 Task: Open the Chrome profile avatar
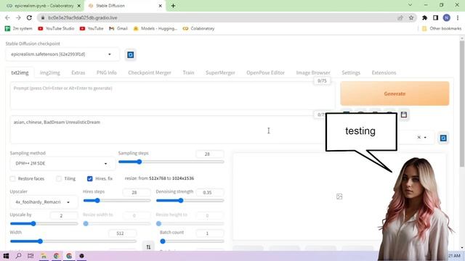[446, 17]
